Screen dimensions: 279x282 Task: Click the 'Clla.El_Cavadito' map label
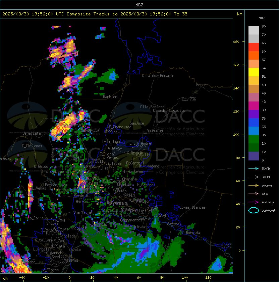(x=169, y=111)
